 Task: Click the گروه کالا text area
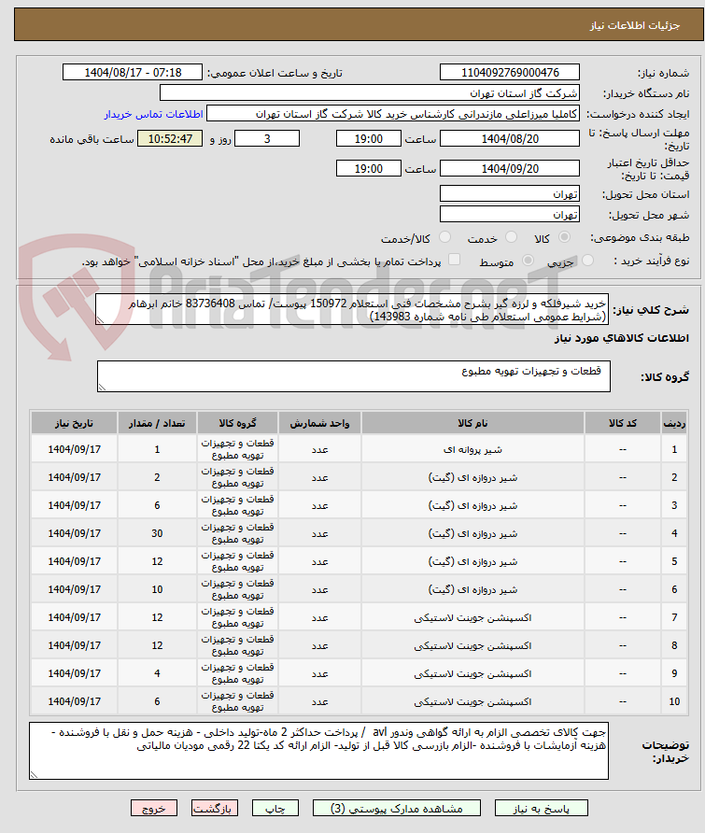pyautogui.click(x=354, y=376)
